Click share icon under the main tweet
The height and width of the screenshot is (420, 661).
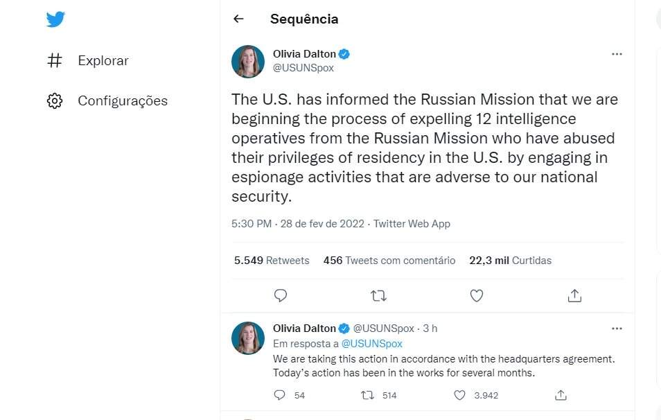pos(574,296)
